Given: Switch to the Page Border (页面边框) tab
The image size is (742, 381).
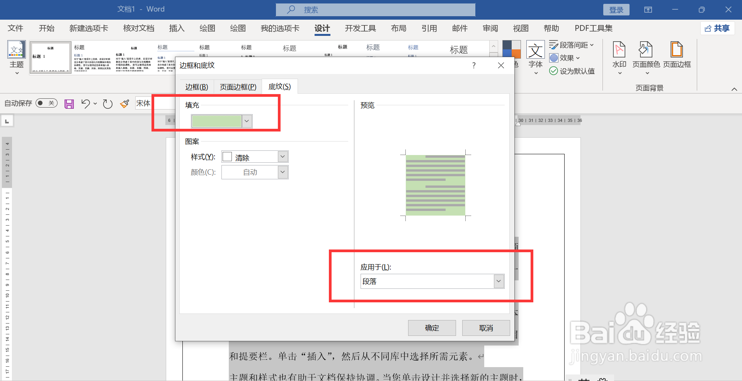Looking at the screenshot, I should click(238, 87).
